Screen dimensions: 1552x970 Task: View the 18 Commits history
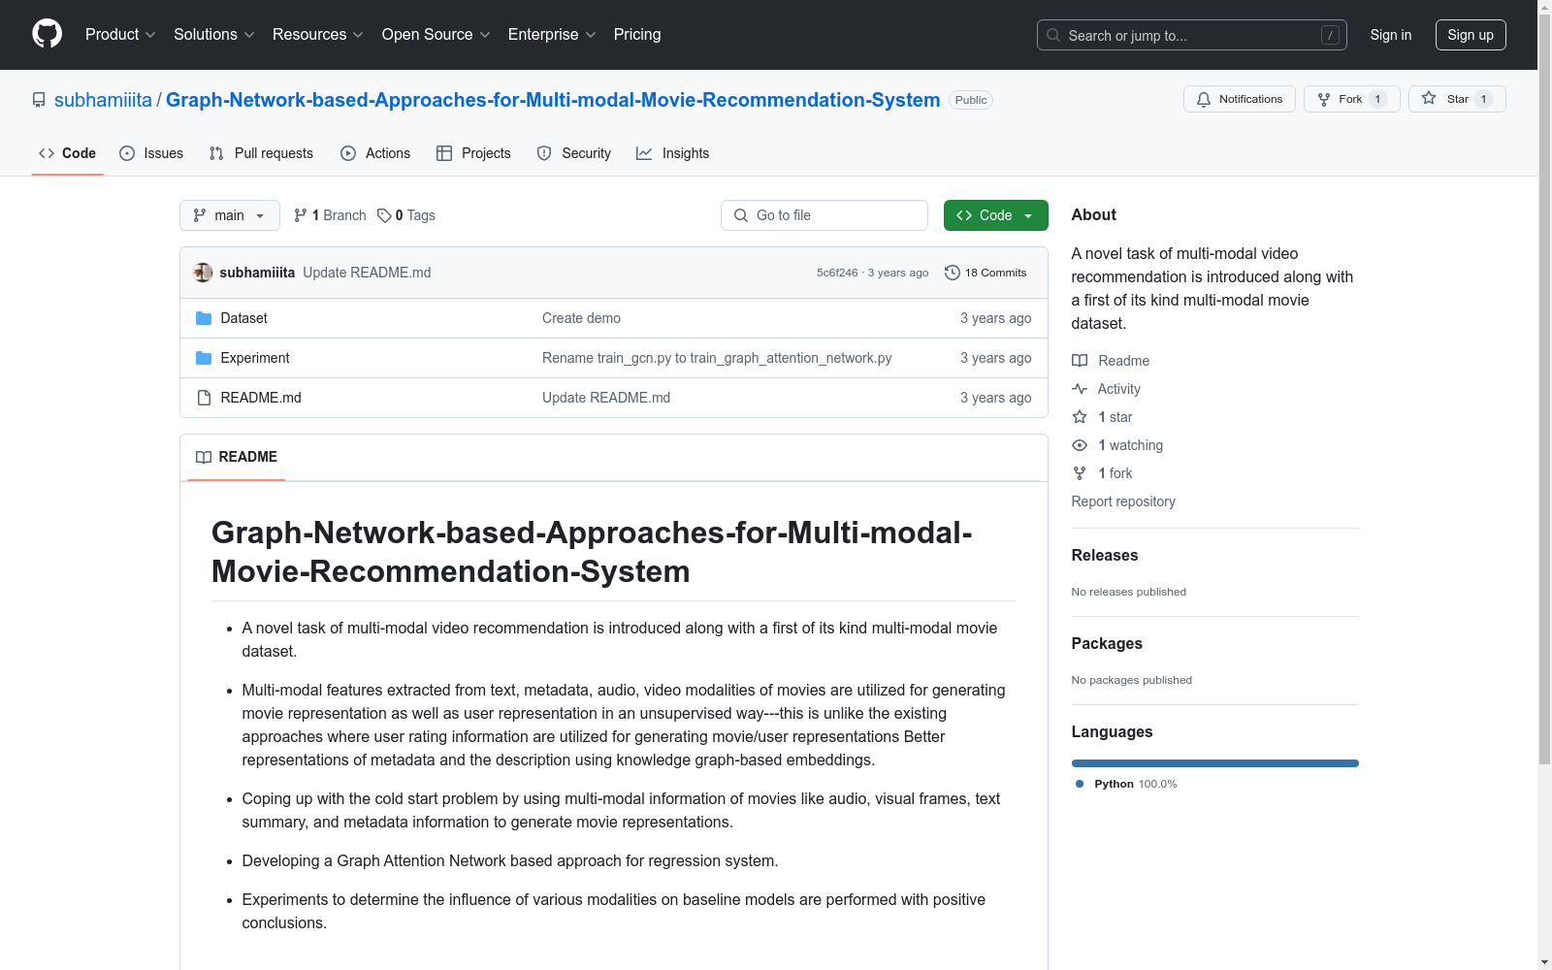(986, 273)
